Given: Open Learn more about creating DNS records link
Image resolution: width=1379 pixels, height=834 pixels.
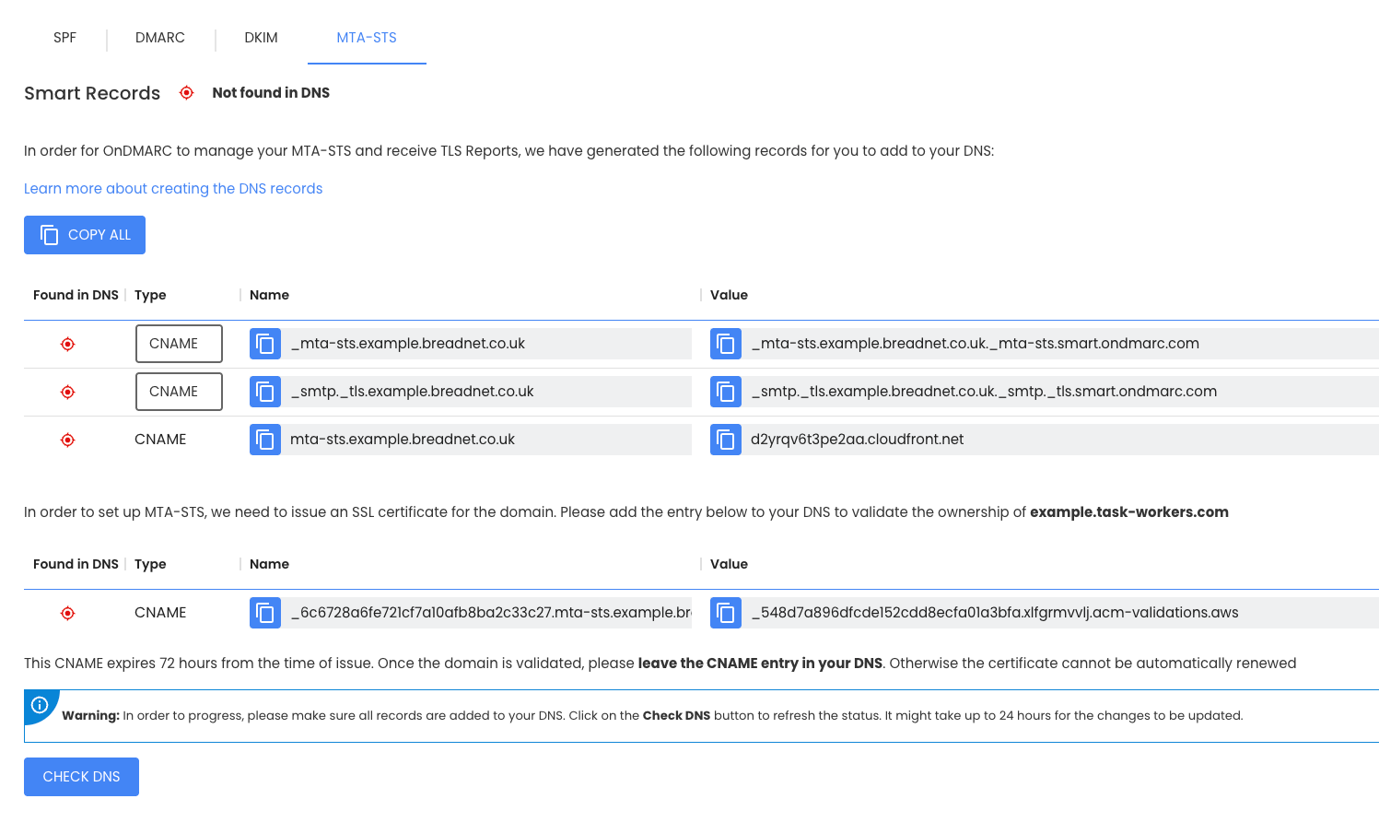Looking at the screenshot, I should 173,189.
